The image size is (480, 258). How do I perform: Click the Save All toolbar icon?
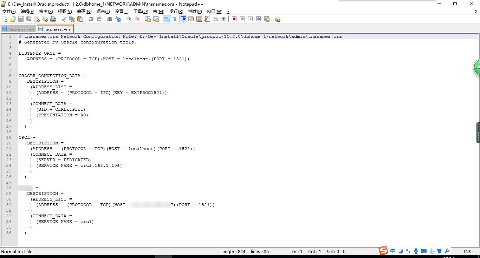[29, 19]
